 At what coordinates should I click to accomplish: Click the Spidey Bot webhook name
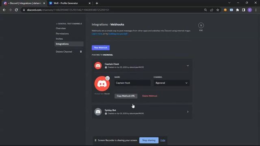pyautogui.click(x=110, y=110)
